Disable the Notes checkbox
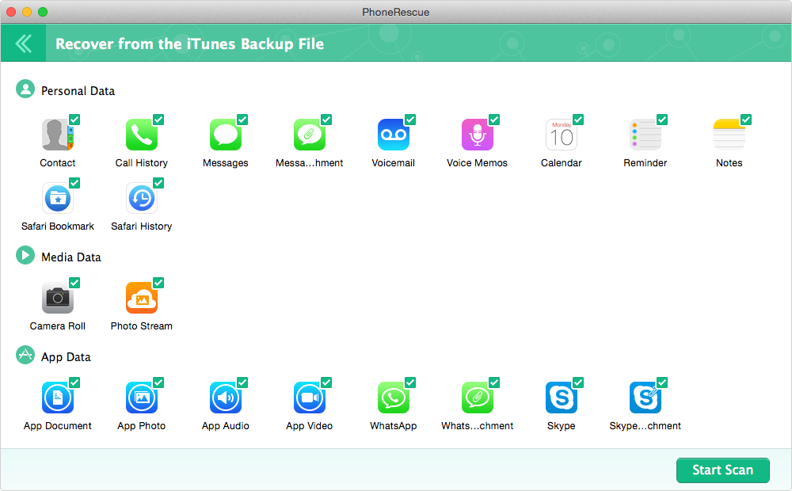792x491 pixels. tap(746, 120)
